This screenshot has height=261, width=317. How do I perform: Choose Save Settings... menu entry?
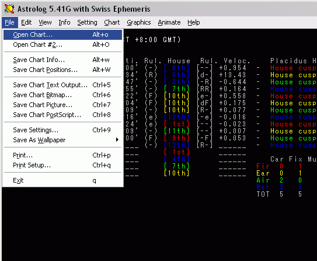62,130
